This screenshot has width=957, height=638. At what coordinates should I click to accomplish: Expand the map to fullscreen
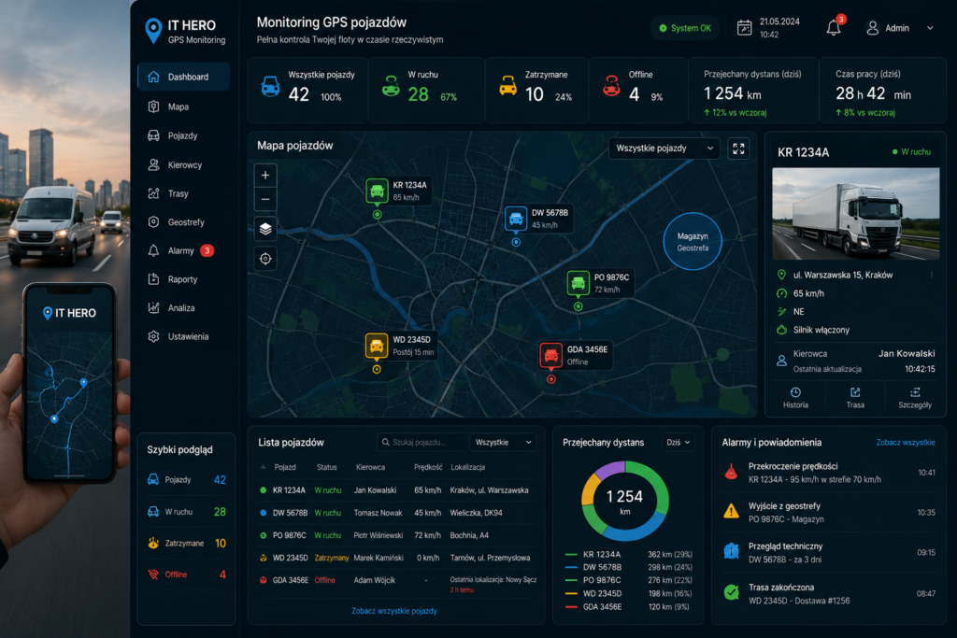[738, 149]
